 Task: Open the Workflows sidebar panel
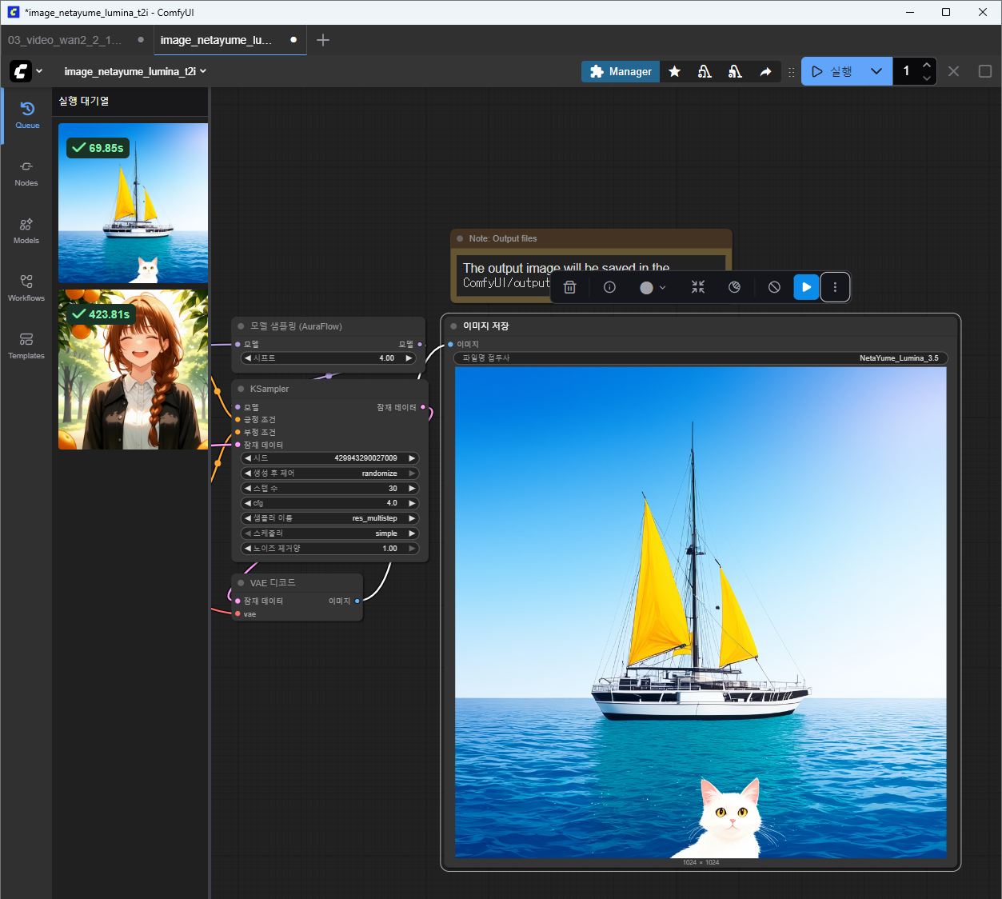26,288
